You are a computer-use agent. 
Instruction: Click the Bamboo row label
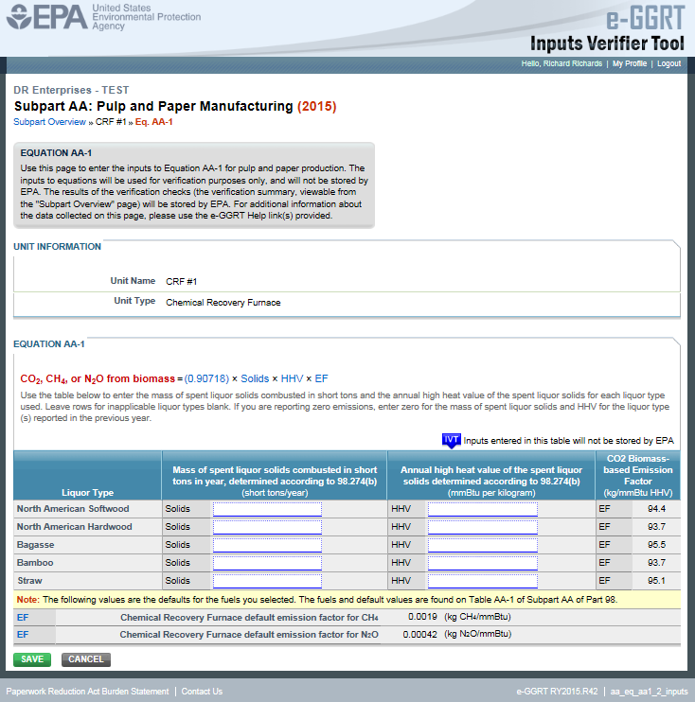click(35, 562)
